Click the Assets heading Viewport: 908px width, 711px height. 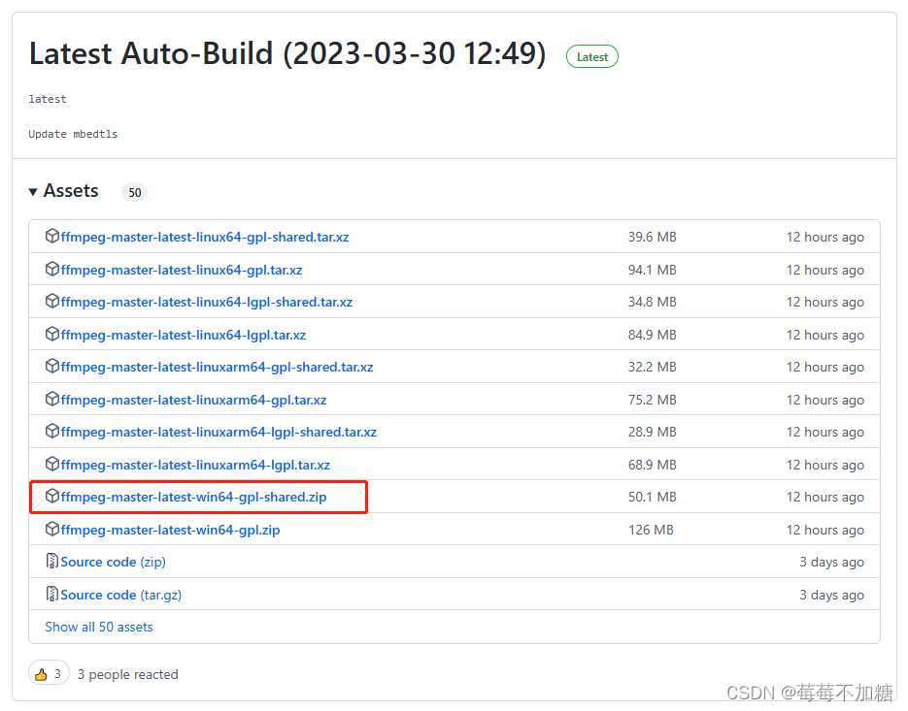click(x=71, y=190)
